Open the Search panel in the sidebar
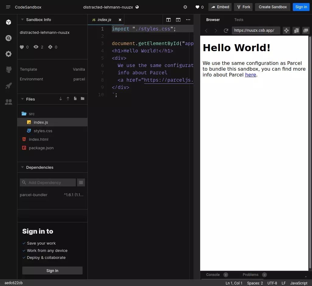 click(x=8, y=38)
